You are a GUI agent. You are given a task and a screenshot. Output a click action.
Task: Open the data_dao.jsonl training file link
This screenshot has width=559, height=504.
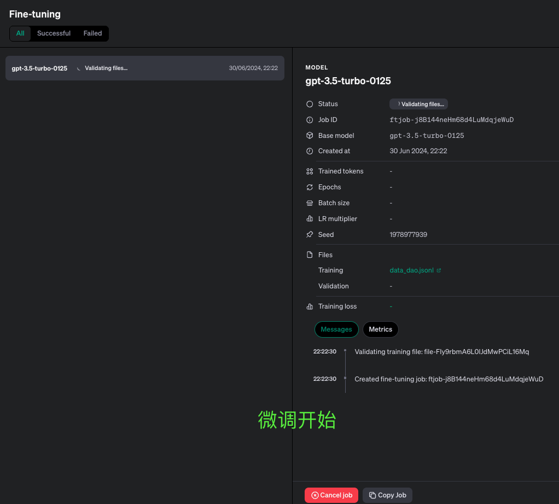[411, 270]
